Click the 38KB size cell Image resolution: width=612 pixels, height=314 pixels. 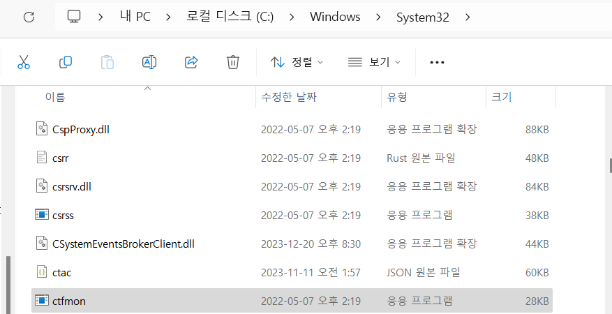point(537,216)
